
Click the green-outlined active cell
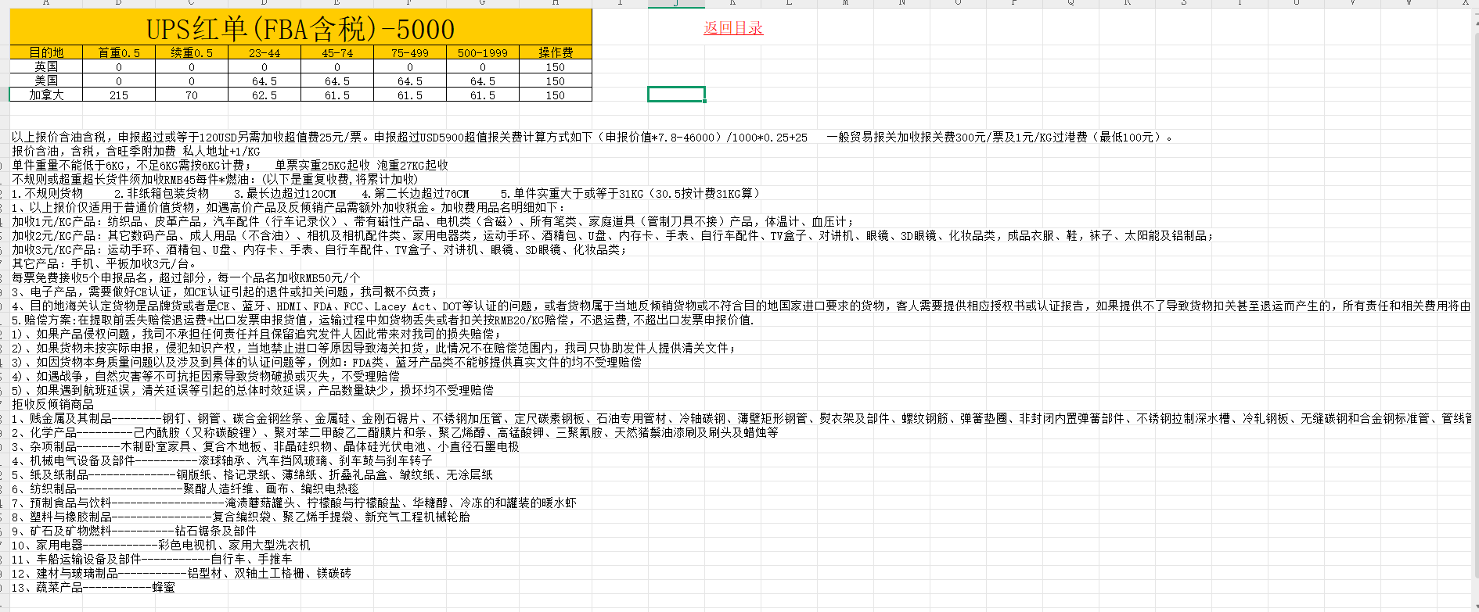[677, 95]
